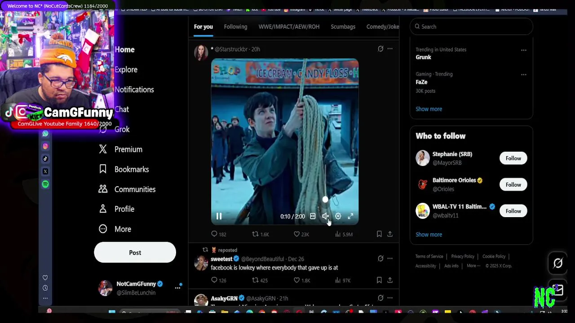The height and width of the screenshot is (323, 575).
Task: Open Starstruckbr profile avatar
Action: click(201, 52)
